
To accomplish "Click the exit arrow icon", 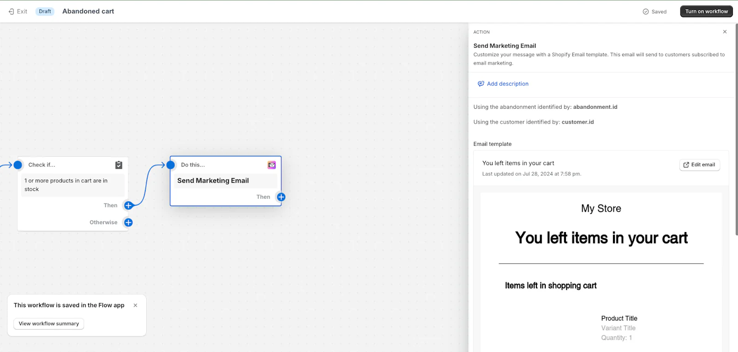I will tap(12, 12).
